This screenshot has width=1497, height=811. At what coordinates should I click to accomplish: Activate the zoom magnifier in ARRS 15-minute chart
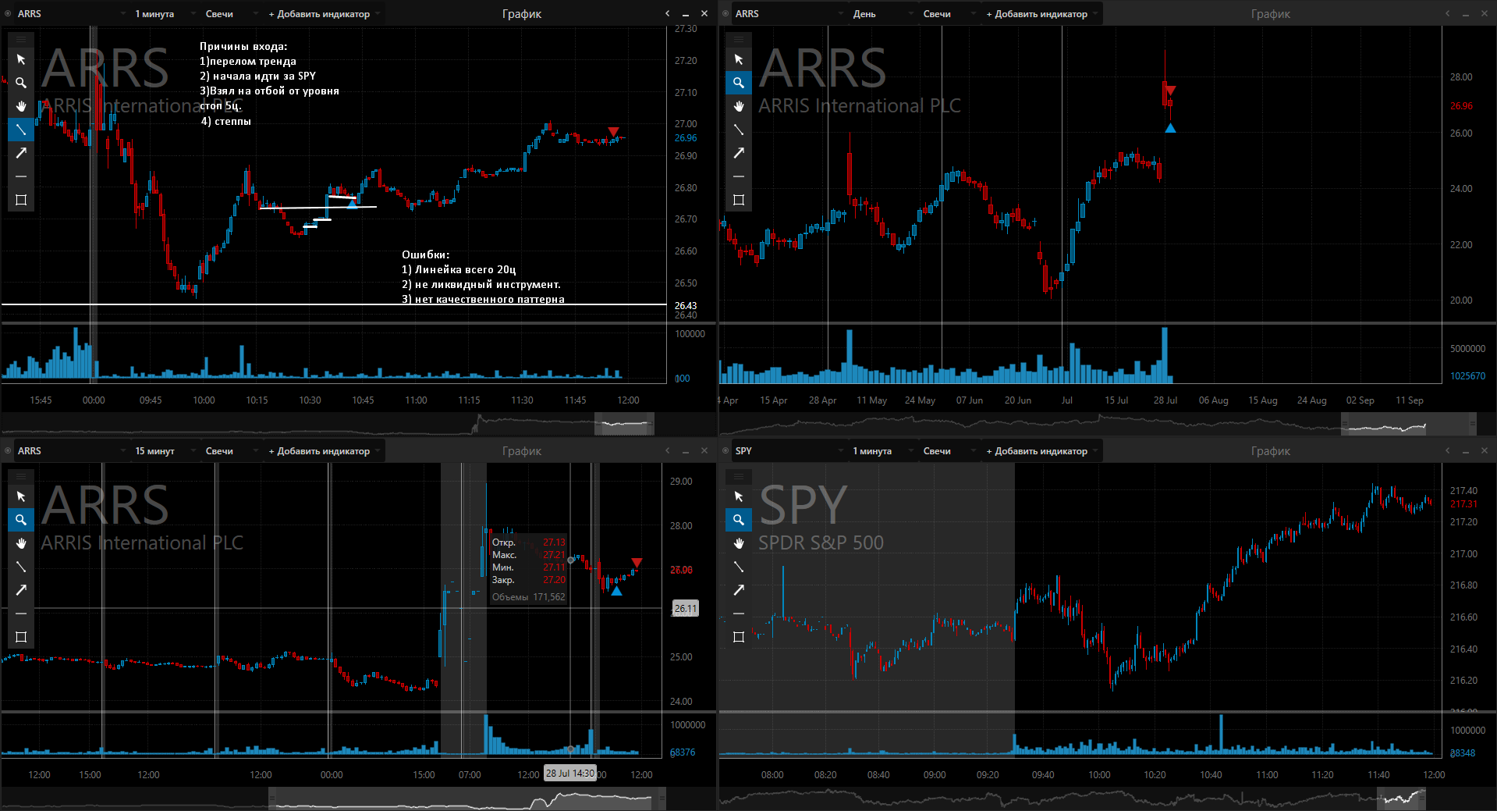(21, 520)
